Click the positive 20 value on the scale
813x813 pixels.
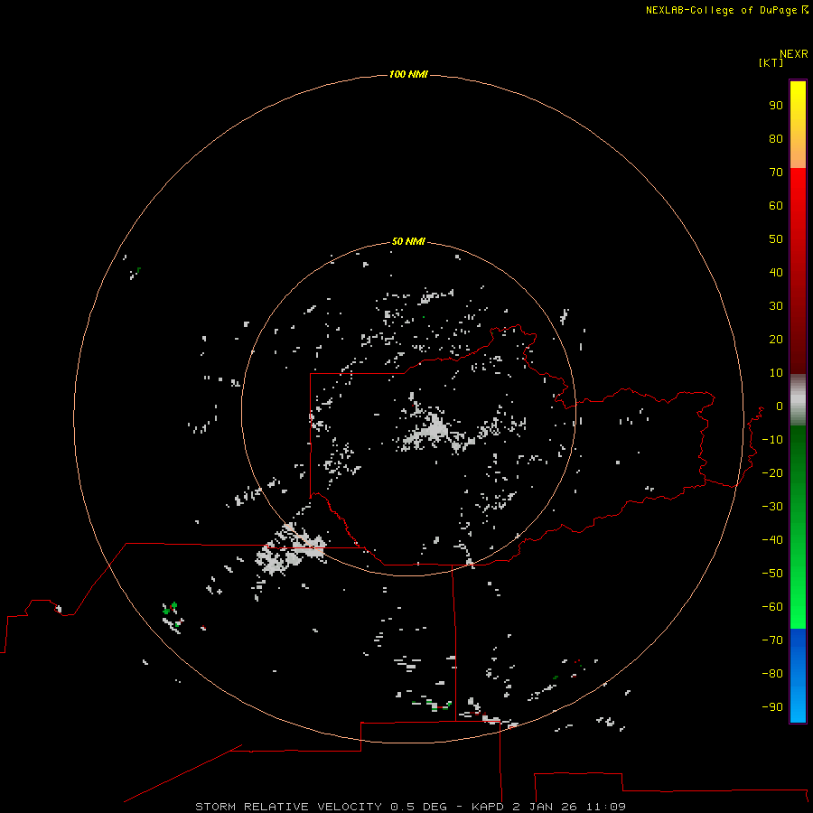776,339
